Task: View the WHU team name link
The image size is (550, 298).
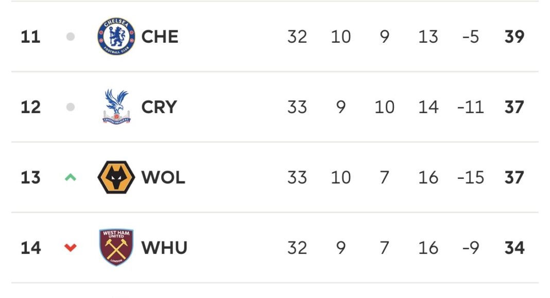Action: (164, 248)
